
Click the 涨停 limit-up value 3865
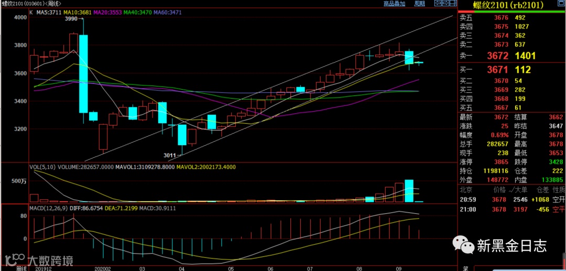[x=502, y=161]
